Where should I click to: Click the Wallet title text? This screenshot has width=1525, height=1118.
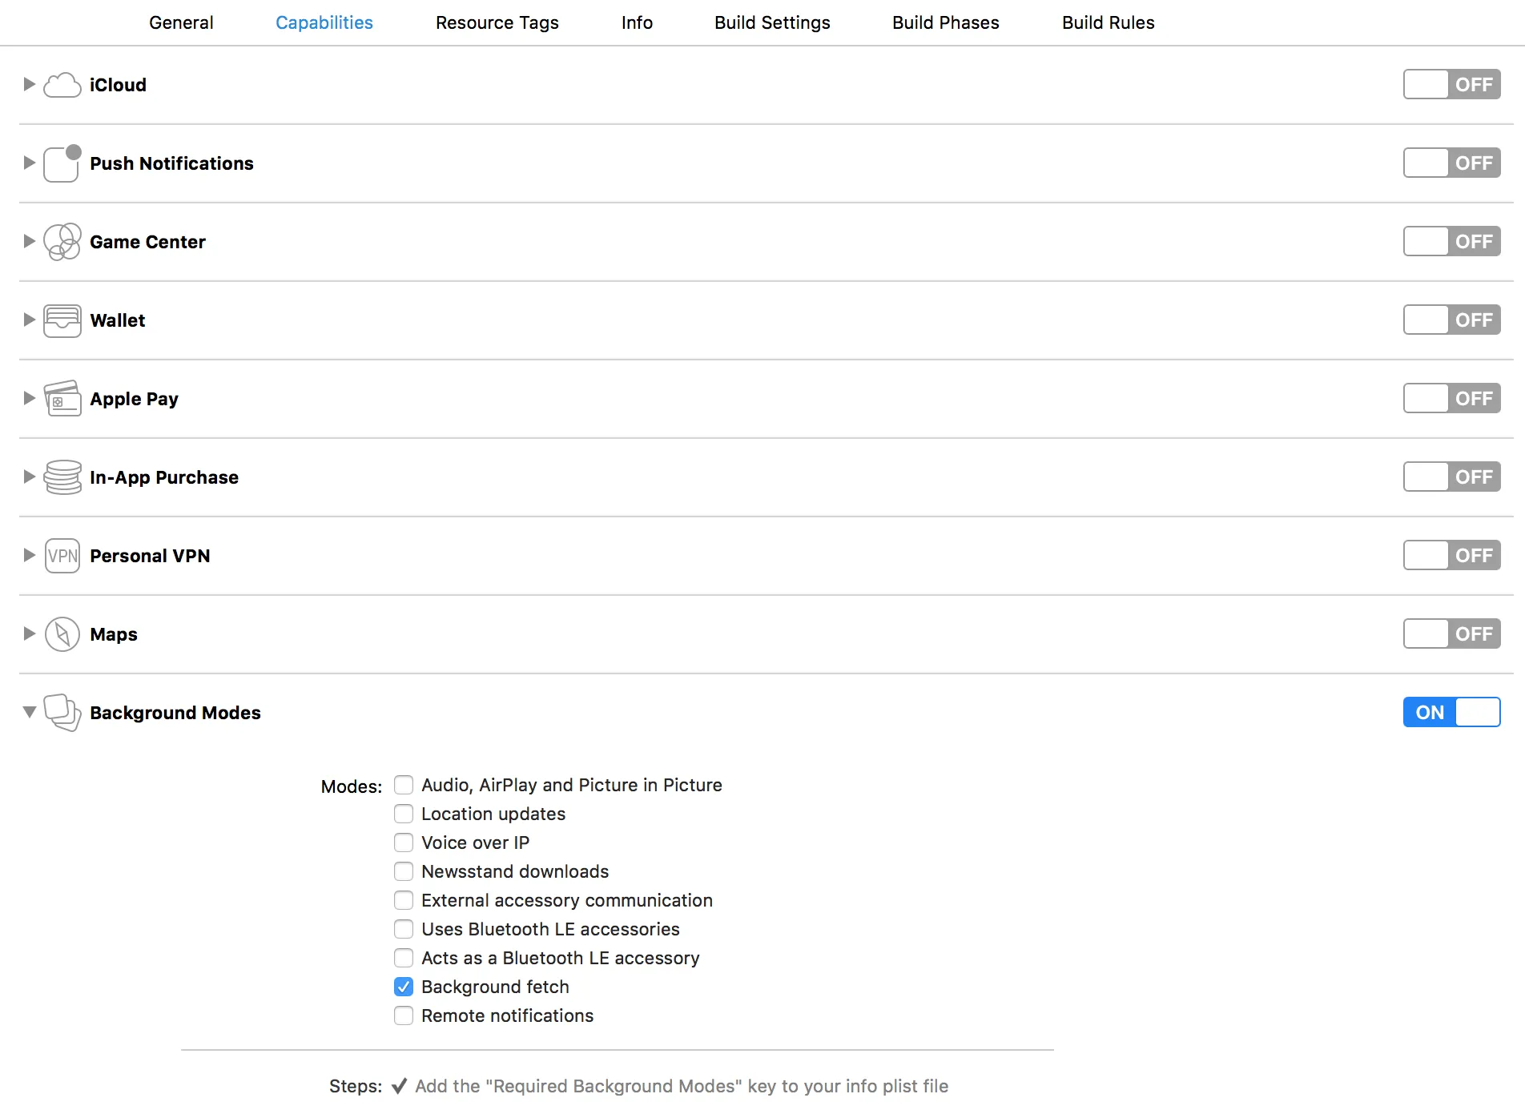tap(118, 320)
